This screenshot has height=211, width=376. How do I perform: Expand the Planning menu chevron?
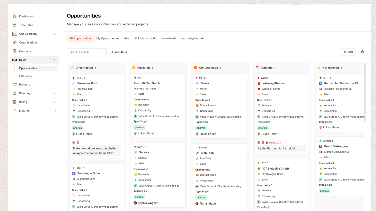tap(55, 93)
